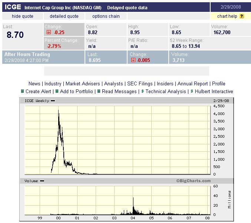
Task: Open the detailed quote tab
Action: pos(64,16)
